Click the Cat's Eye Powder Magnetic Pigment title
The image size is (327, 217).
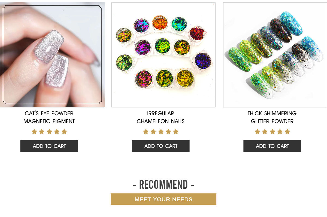(49, 117)
